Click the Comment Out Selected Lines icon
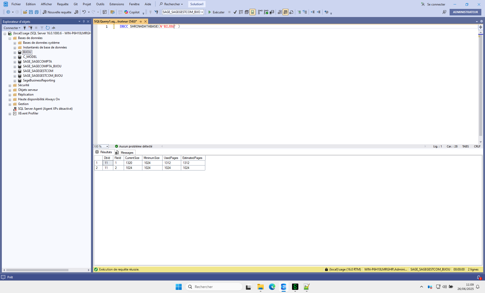This screenshot has width=485, height=293. (299, 12)
